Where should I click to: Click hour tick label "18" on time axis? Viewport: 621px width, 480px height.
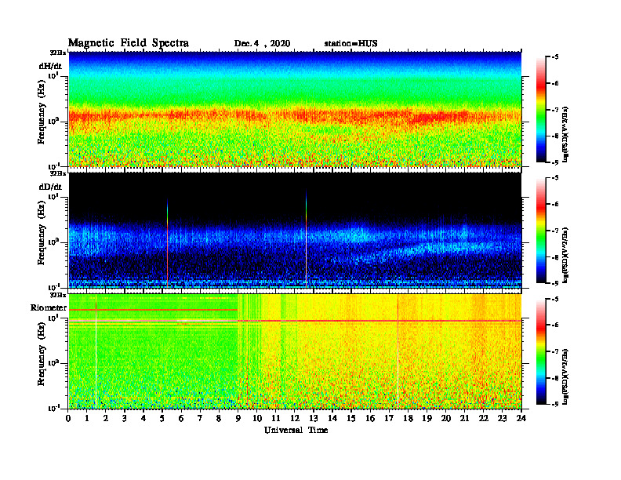pos(408,419)
